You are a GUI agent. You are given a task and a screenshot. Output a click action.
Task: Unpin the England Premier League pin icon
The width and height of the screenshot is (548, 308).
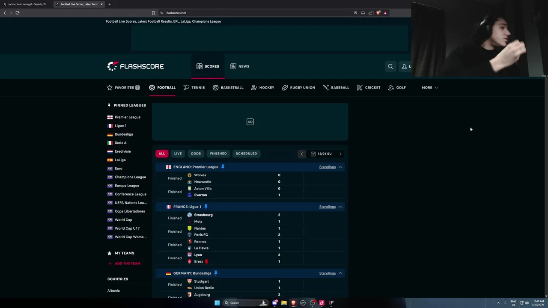[x=223, y=167]
